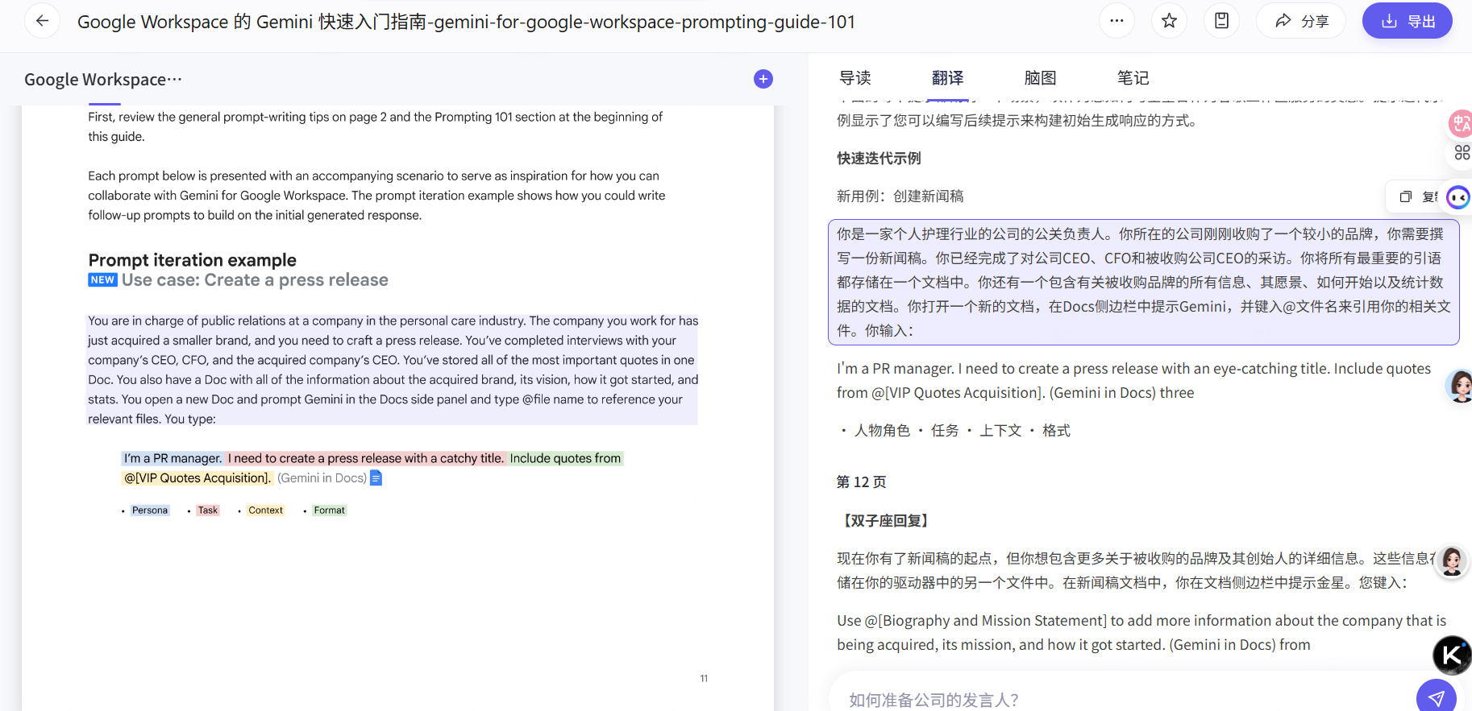This screenshot has height=711, width=1472.
Task: Click the Task legend label
Action: pyautogui.click(x=208, y=511)
